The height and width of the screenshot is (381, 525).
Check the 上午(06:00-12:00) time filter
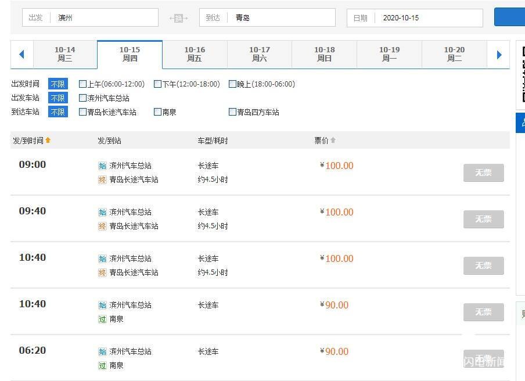click(82, 84)
